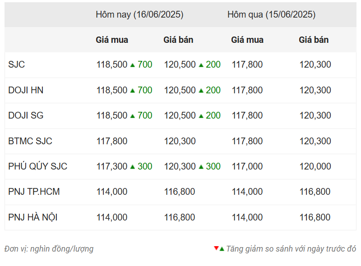Click BTMC SJC today's buy price 117,800

[111, 141]
